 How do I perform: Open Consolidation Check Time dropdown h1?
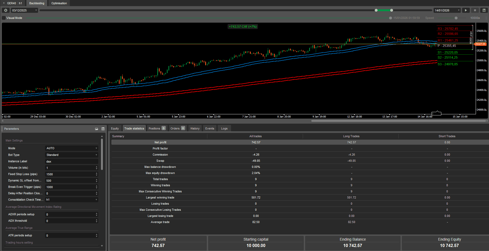pyautogui.click(x=72, y=200)
